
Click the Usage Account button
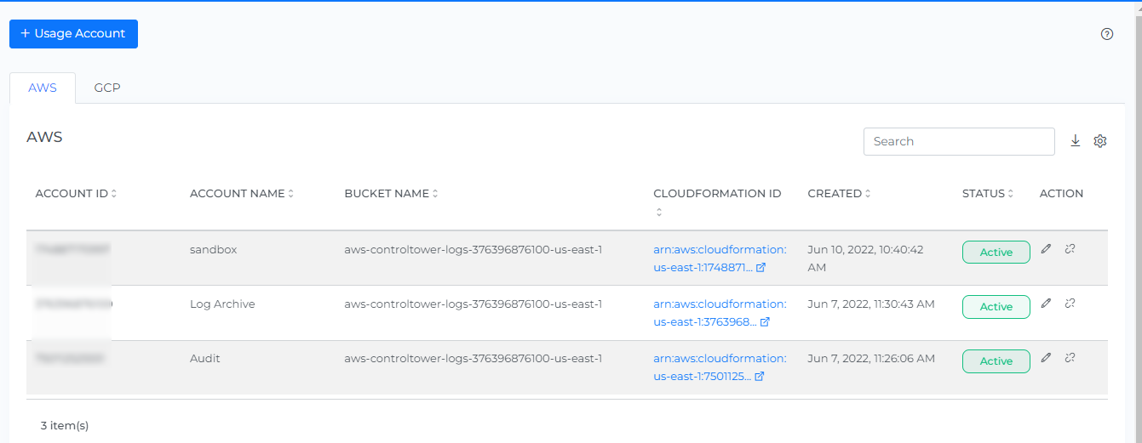coord(73,34)
